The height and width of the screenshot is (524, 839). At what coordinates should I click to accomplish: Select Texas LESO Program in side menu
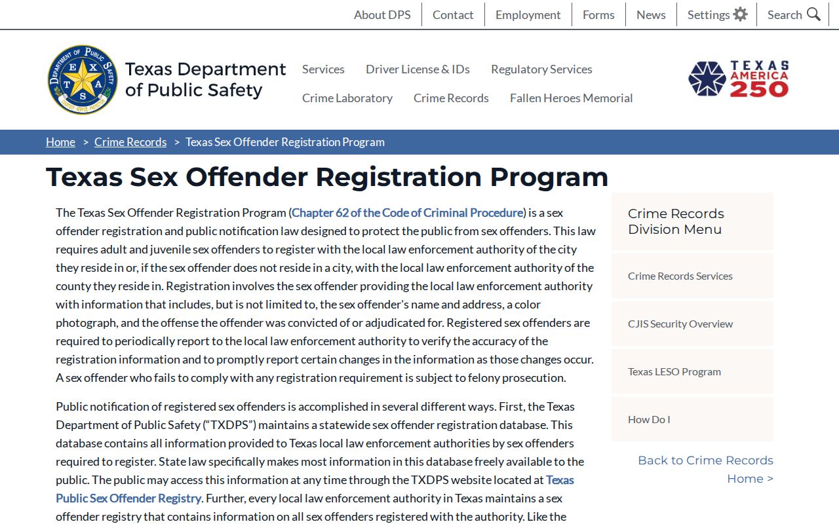coord(692,371)
